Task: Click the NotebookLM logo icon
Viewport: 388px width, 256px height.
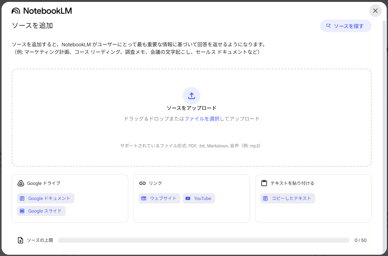Action: tap(16, 11)
